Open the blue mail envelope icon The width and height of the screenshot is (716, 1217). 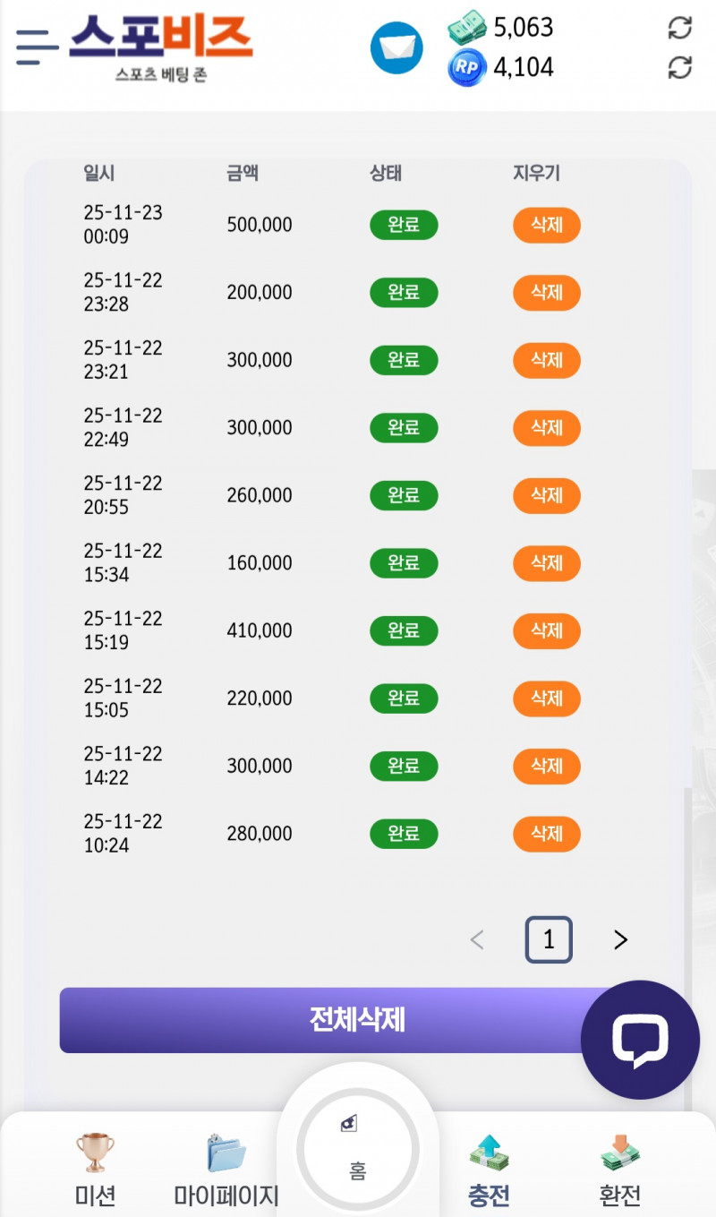click(396, 47)
